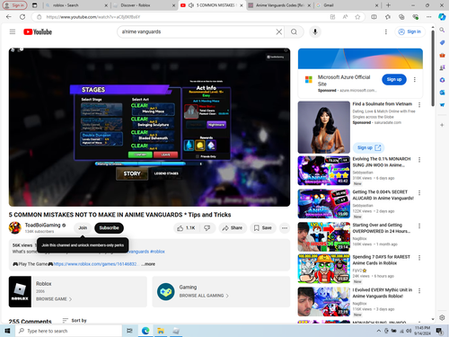Open a new browser tab
Image resolution: width=449 pixels, height=337 pixels.
(x=388, y=5)
